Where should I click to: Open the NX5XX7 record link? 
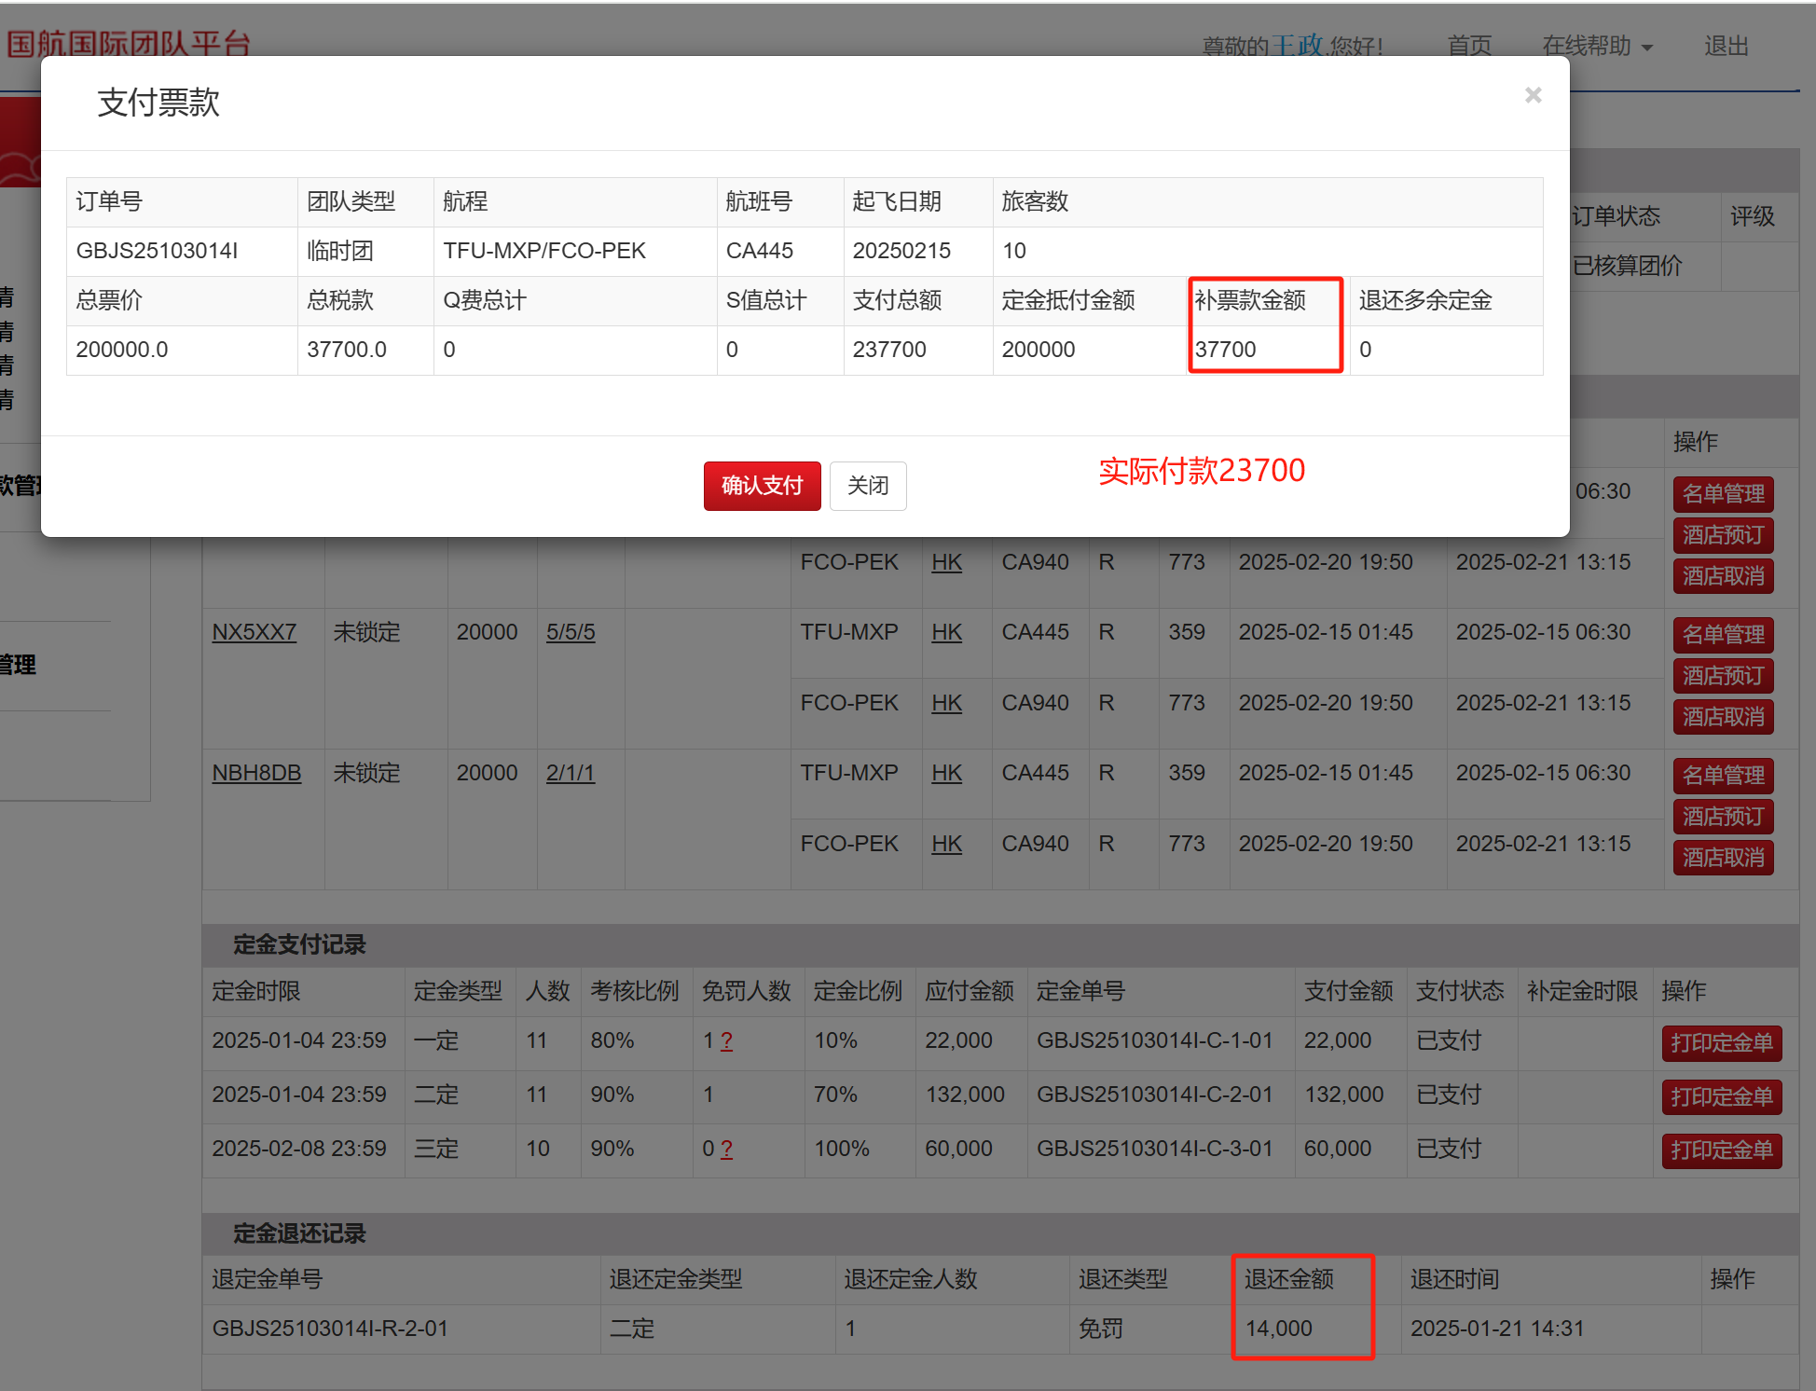click(254, 632)
